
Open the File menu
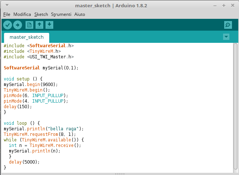tap(7, 14)
